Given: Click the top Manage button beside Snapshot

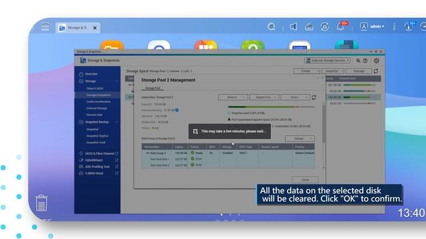Looking at the screenshot, I should tap(359, 71).
